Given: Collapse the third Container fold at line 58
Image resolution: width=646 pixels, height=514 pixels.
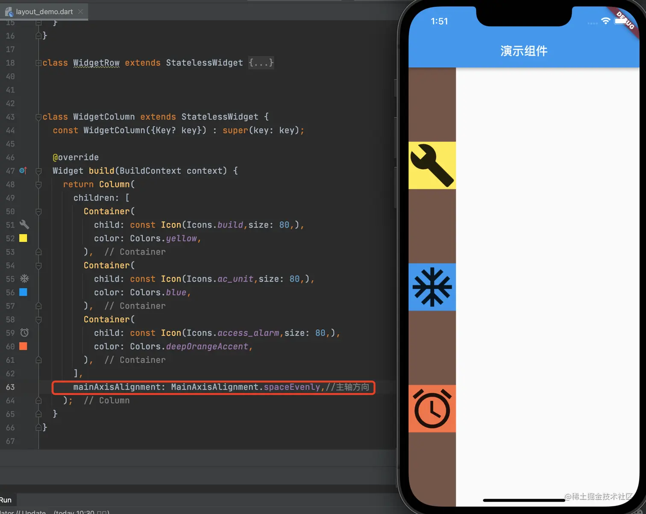Looking at the screenshot, I should point(38,320).
